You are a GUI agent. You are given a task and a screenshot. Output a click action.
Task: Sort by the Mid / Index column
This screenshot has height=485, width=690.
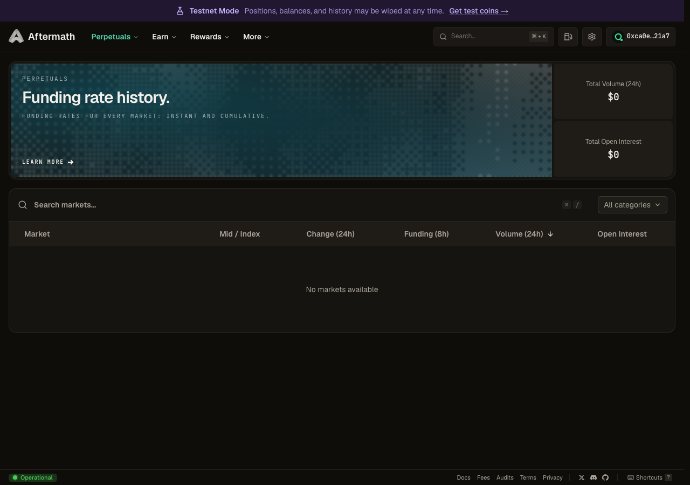(240, 234)
